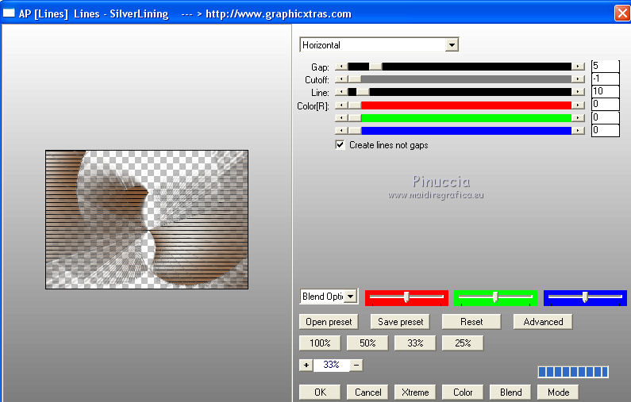Click the red color value field
Image resolution: width=631 pixels, height=402 pixels.
(605, 105)
